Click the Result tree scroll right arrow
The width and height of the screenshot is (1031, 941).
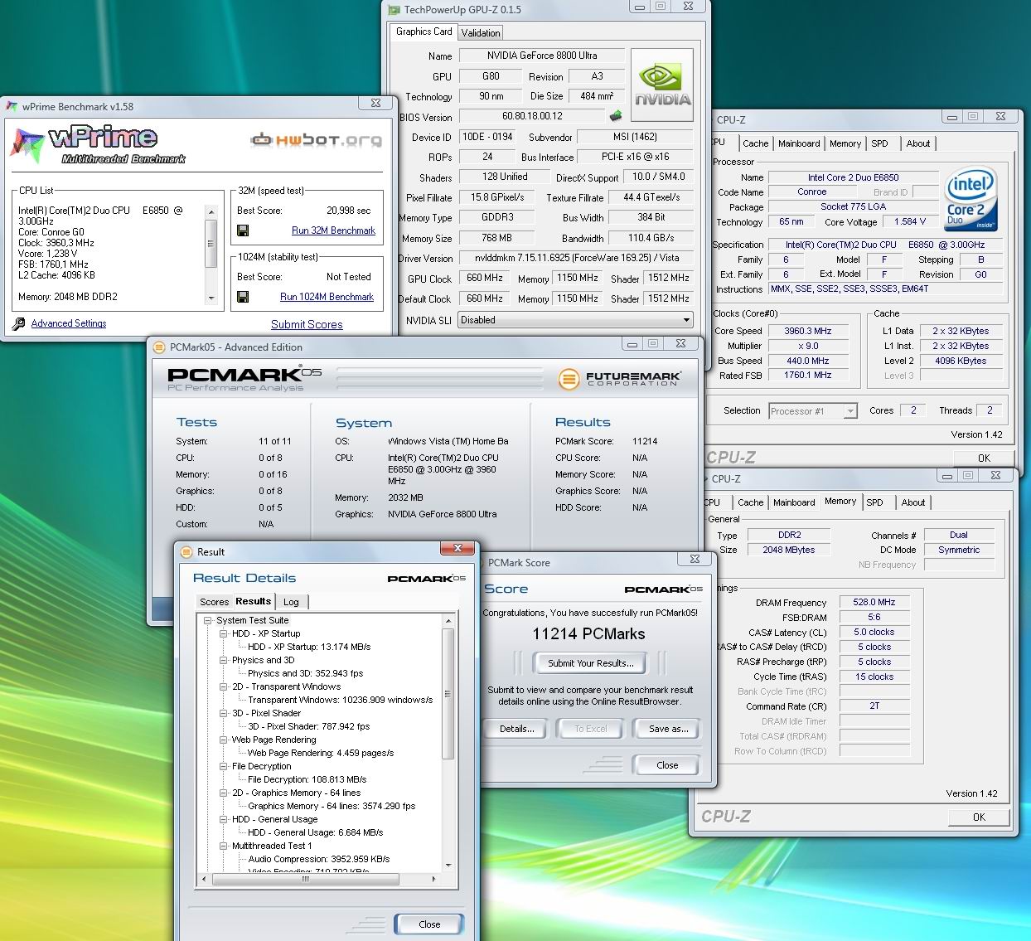tap(435, 879)
